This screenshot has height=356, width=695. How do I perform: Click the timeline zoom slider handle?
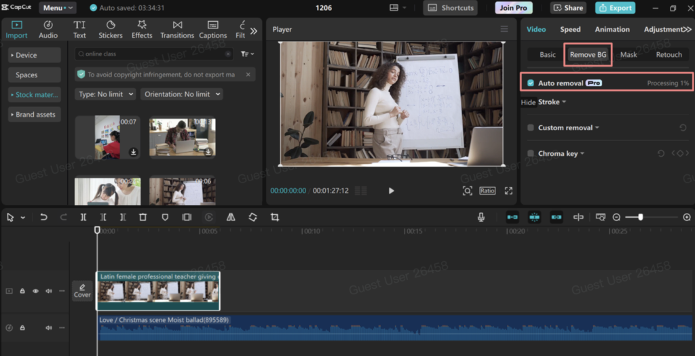(x=640, y=217)
